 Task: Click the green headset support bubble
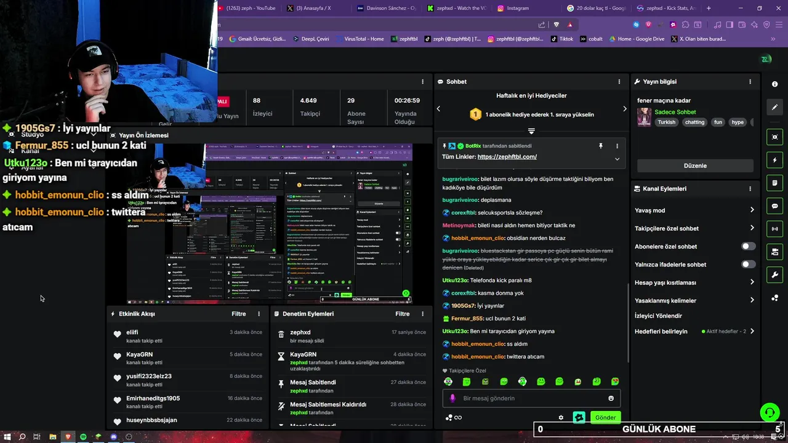pos(770,413)
